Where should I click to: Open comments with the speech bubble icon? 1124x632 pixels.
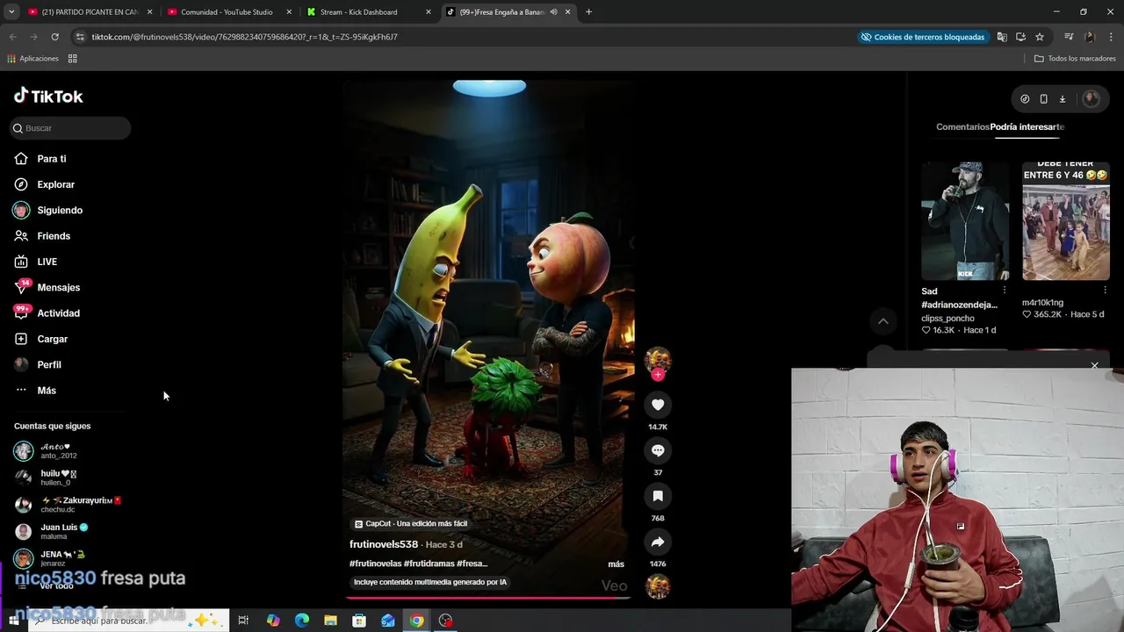(x=658, y=450)
